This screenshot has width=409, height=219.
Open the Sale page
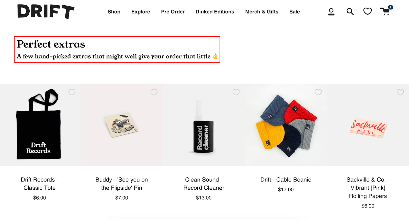[294, 11]
